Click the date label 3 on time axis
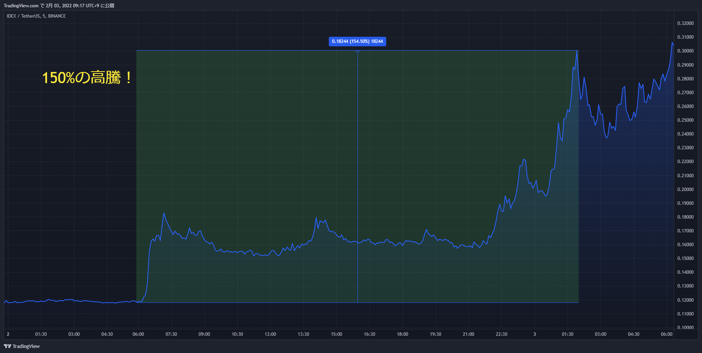The width and height of the screenshot is (702, 353). pos(535,334)
